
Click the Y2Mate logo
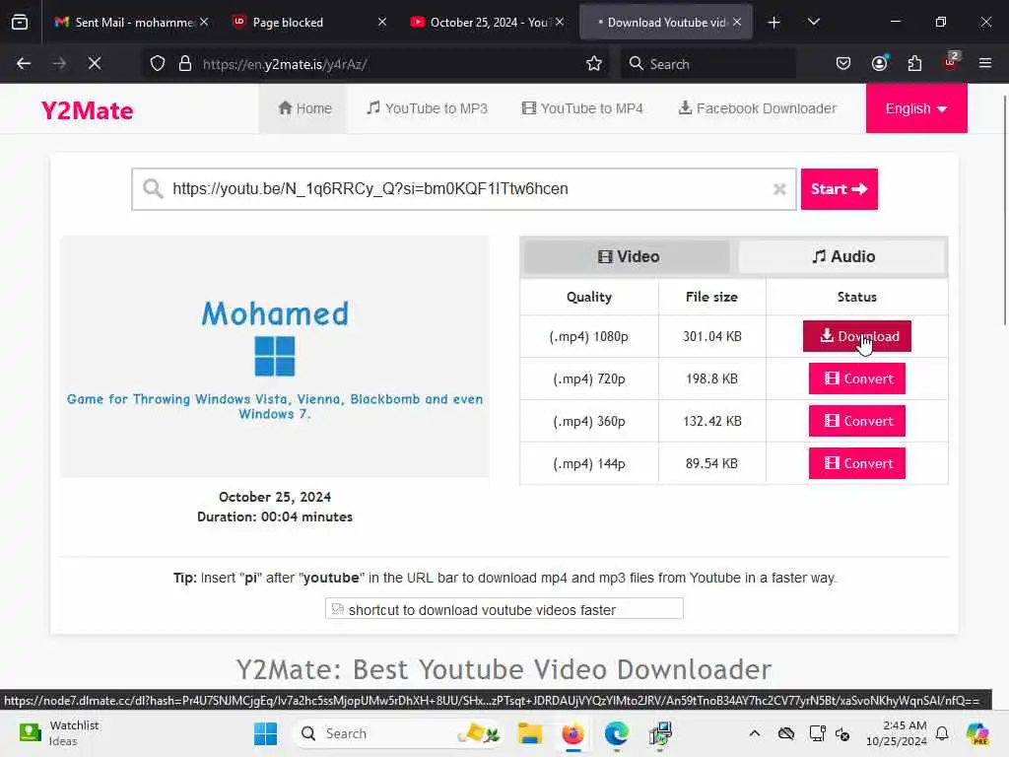pyautogui.click(x=87, y=110)
